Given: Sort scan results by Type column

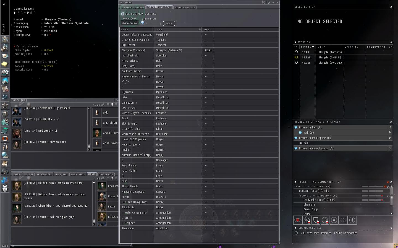Looking at the screenshot, I should point(178,29).
